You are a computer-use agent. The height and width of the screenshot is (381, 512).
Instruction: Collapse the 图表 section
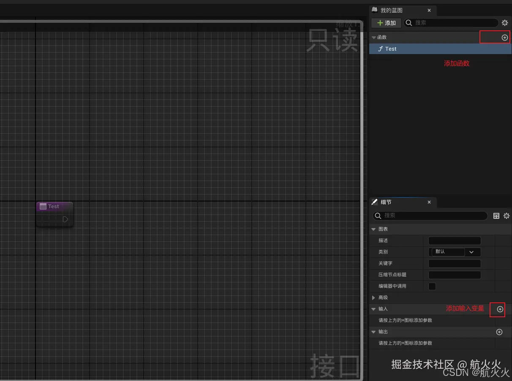pos(373,229)
